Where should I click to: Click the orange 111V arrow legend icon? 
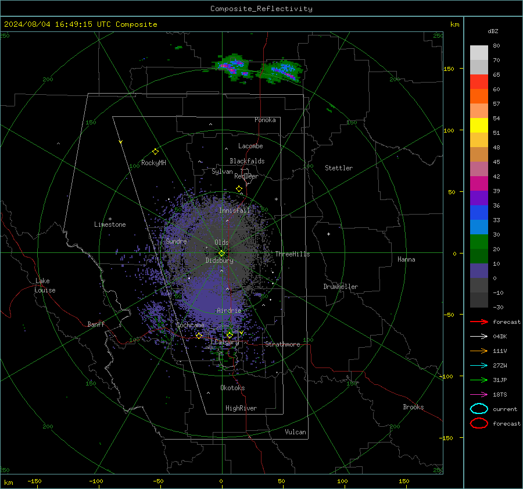coord(479,351)
